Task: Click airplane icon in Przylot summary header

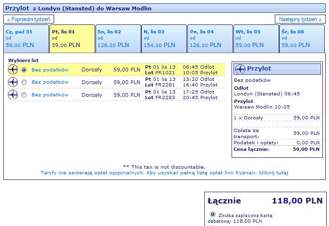Action: (240, 69)
